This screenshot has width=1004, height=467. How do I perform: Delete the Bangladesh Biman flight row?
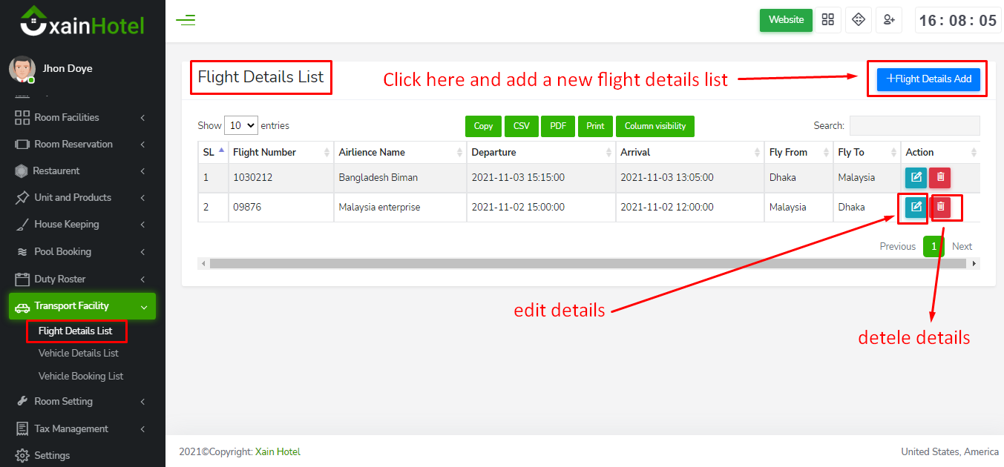click(x=940, y=177)
